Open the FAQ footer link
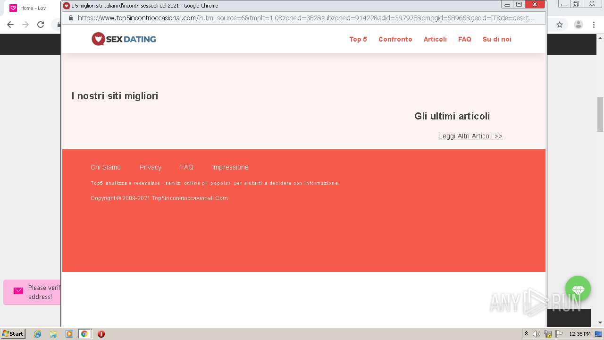This screenshot has height=340, width=604. (x=187, y=167)
